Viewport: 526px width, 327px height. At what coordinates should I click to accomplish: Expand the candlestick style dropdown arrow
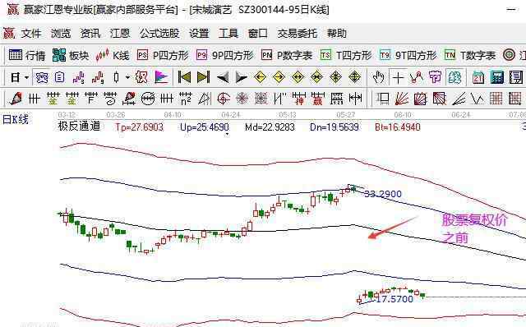click(127, 78)
